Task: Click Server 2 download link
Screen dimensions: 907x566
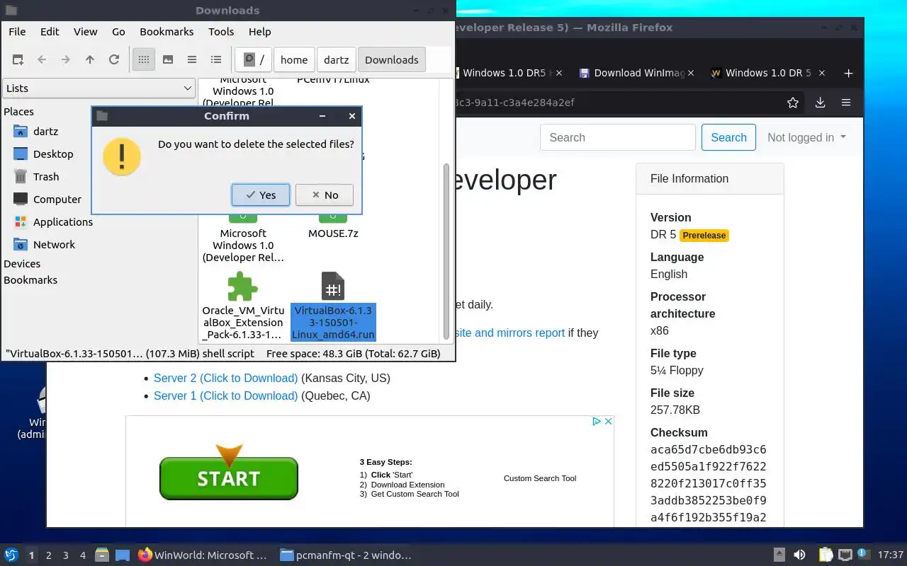Action: (x=225, y=378)
